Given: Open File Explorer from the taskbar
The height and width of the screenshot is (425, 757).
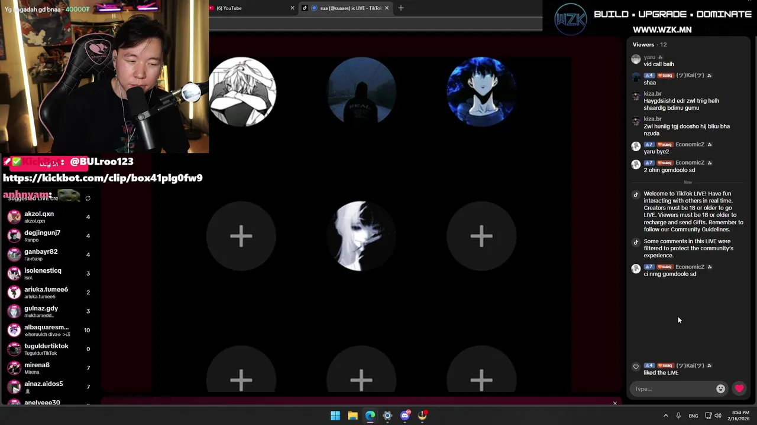Looking at the screenshot, I should [x=352, y=416].
